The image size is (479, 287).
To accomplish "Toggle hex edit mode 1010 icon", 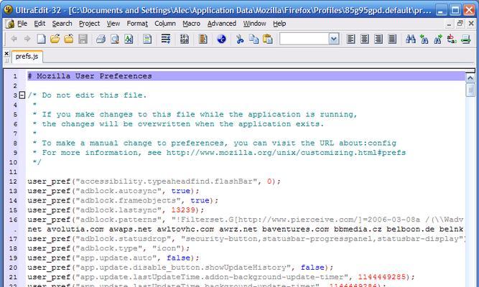I will pos(185,39).
